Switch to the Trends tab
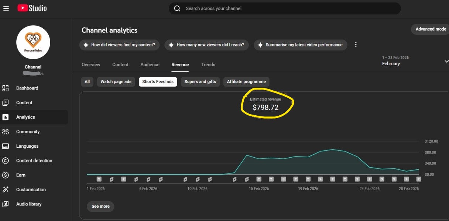Image resolution: width=449 pixels, height=221 pixels. [208, 64]
